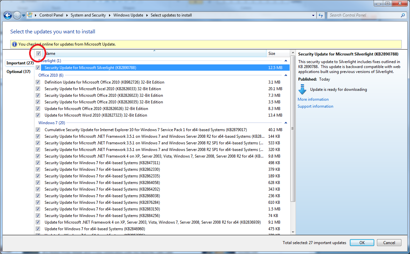Click the list scrollbar up arrow
The width and height of the screenshot is (410, 254).
(x=293, y=53)
